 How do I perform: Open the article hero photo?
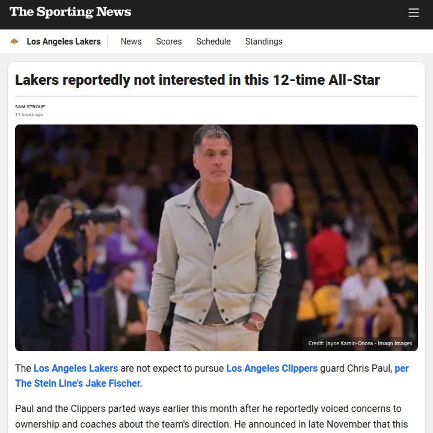pos(216,238)
